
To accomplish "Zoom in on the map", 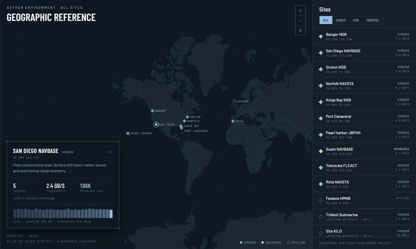I will pos(300,11).
